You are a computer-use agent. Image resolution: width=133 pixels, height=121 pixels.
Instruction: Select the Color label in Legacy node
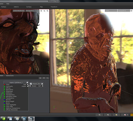click(x=8, y=85)
